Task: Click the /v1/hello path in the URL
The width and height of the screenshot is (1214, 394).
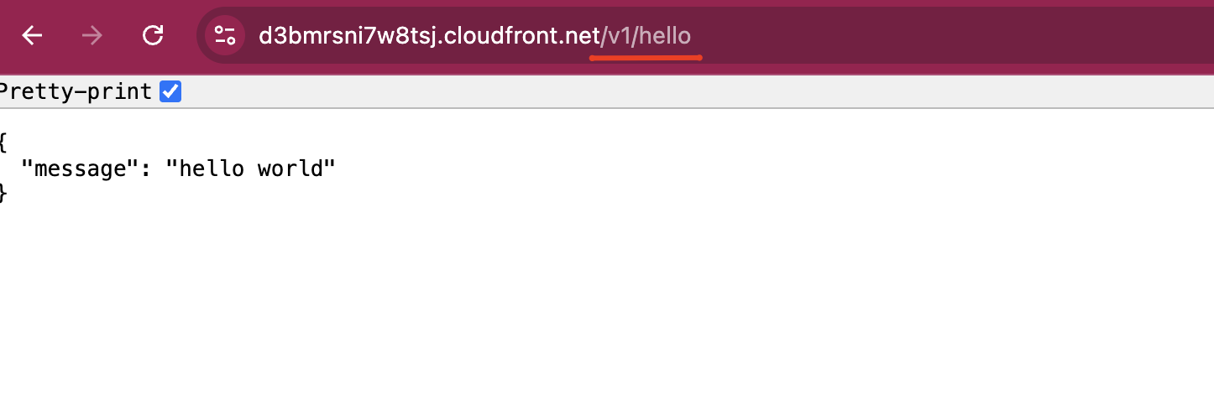Action: (646, 35)
